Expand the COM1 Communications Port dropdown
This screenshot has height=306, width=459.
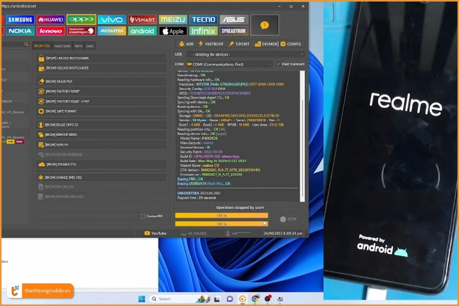(x=270, y=64)
